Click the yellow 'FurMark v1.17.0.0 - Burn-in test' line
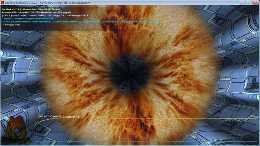 31,10
